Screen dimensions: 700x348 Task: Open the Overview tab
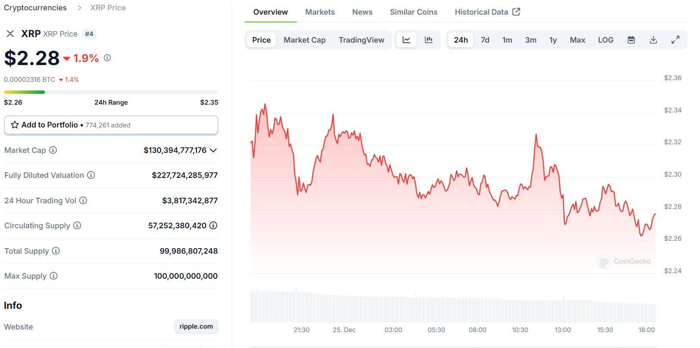[271, 12]
